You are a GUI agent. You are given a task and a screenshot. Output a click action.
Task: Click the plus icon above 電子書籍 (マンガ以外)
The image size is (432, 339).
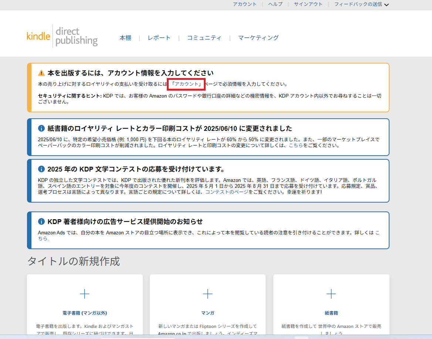85,294
